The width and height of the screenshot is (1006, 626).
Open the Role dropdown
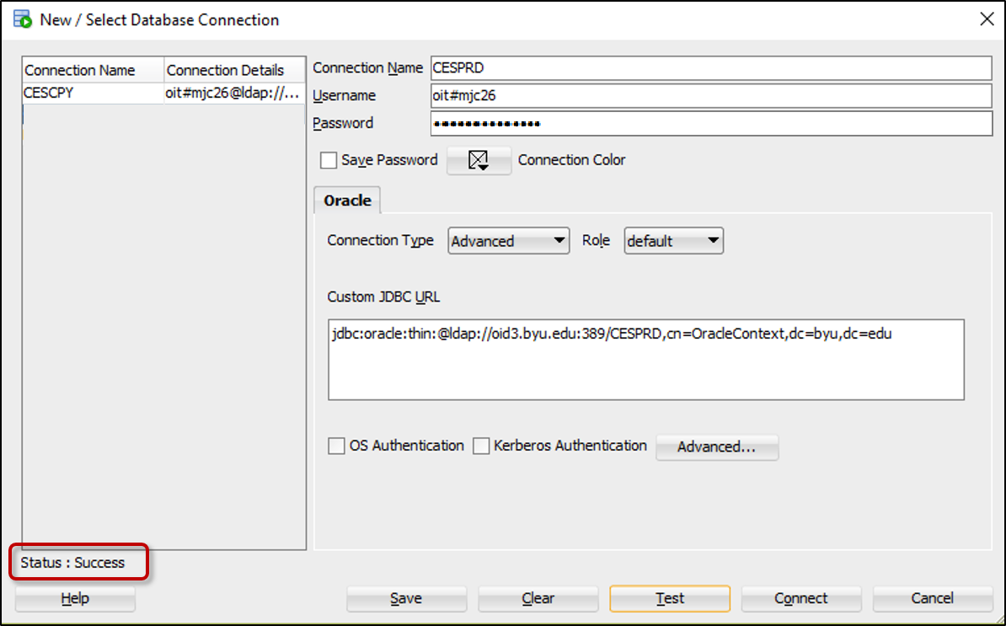click(x=674, y=241)
